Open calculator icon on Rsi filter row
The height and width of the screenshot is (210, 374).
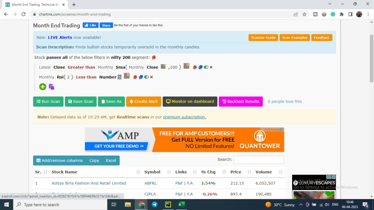coord(127,76)
